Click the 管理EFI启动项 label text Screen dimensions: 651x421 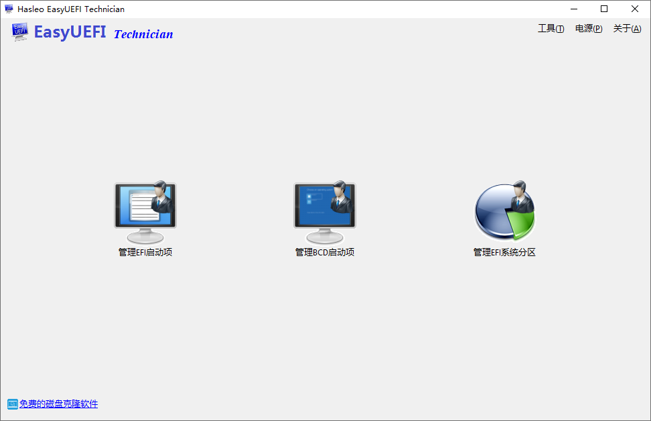click(x=145, y=252)
